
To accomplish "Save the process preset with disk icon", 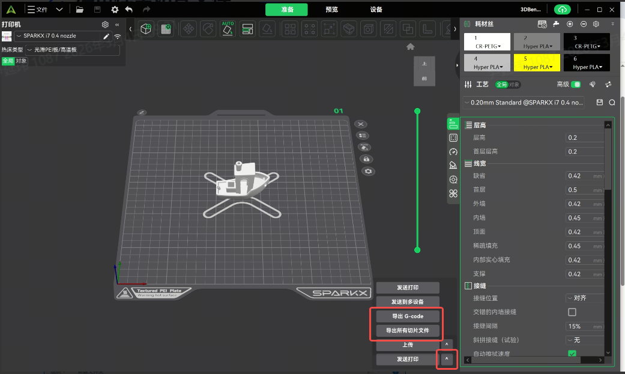I will [599, 103].
